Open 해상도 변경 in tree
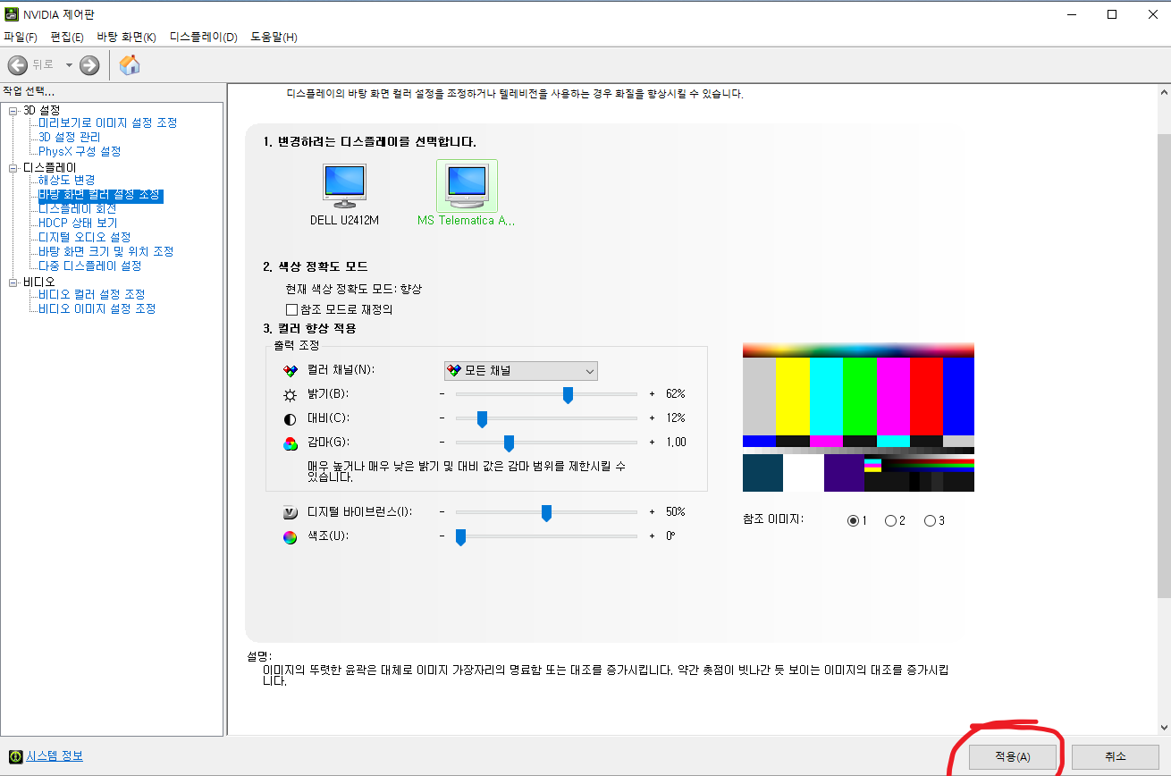The height and width of the screenshot is (776, 1171). click(67, 180)
